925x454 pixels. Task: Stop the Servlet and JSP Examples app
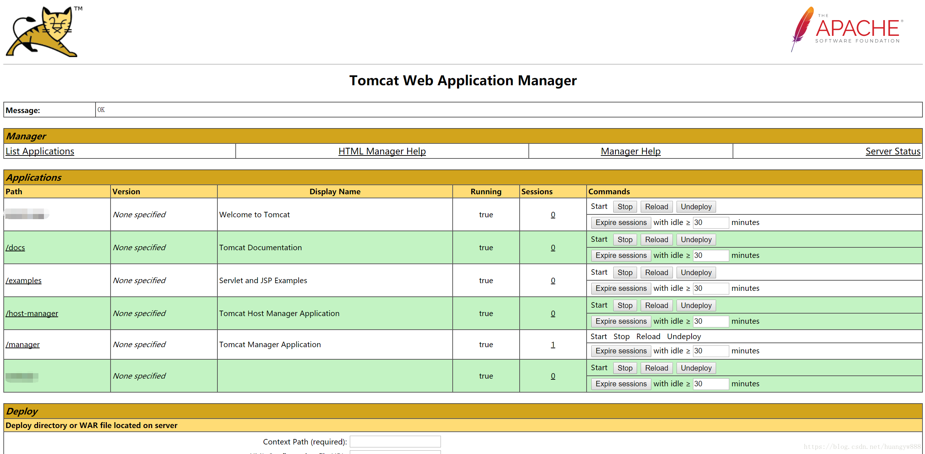coord(625,273)
